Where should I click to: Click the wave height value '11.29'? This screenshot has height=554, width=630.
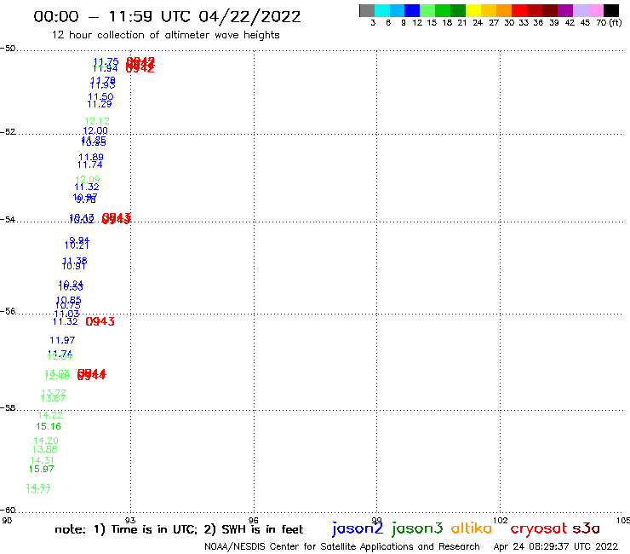(x=100, y=104)
